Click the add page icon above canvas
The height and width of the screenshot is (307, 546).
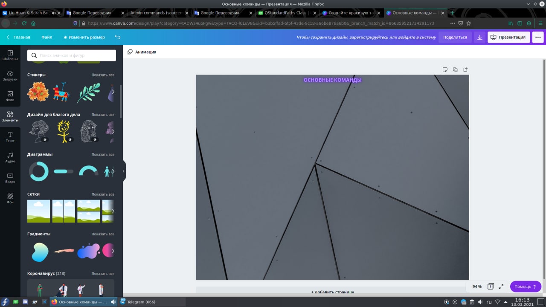coord(465,70)
